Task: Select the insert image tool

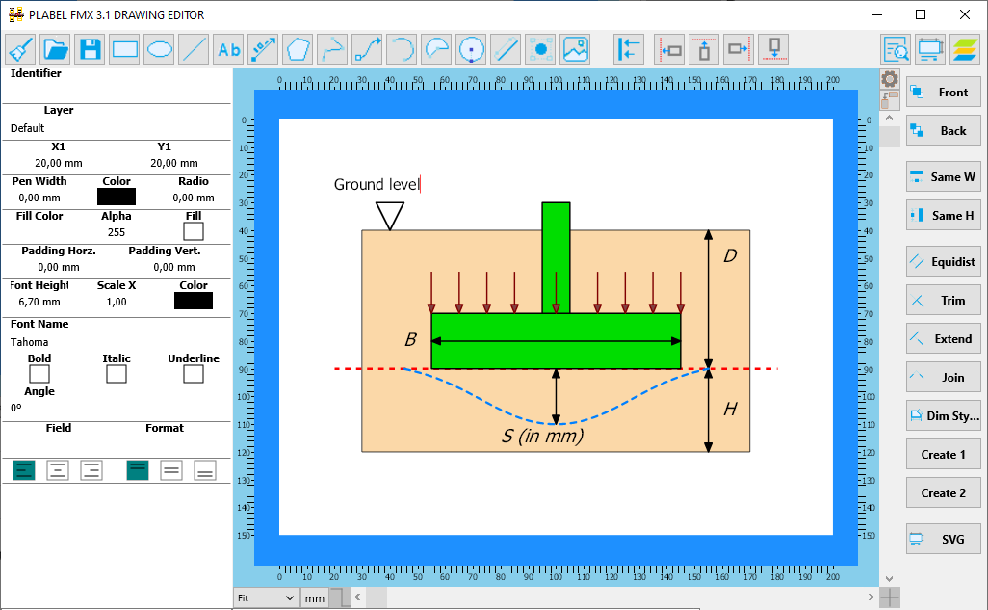Action: [576, 48]
